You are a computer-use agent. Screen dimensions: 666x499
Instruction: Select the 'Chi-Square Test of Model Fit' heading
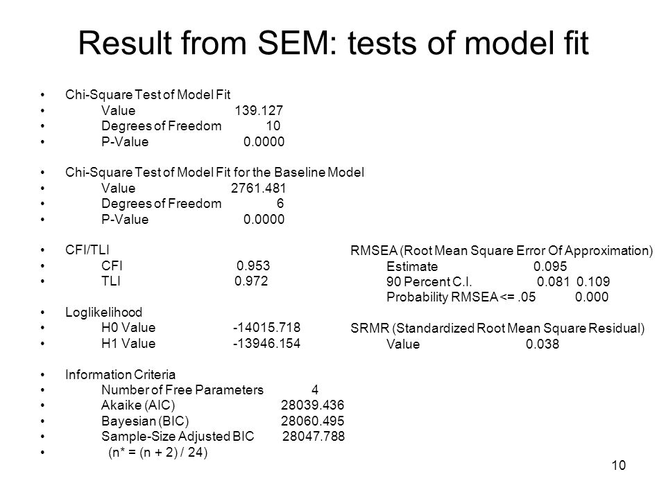coord(148,95)
